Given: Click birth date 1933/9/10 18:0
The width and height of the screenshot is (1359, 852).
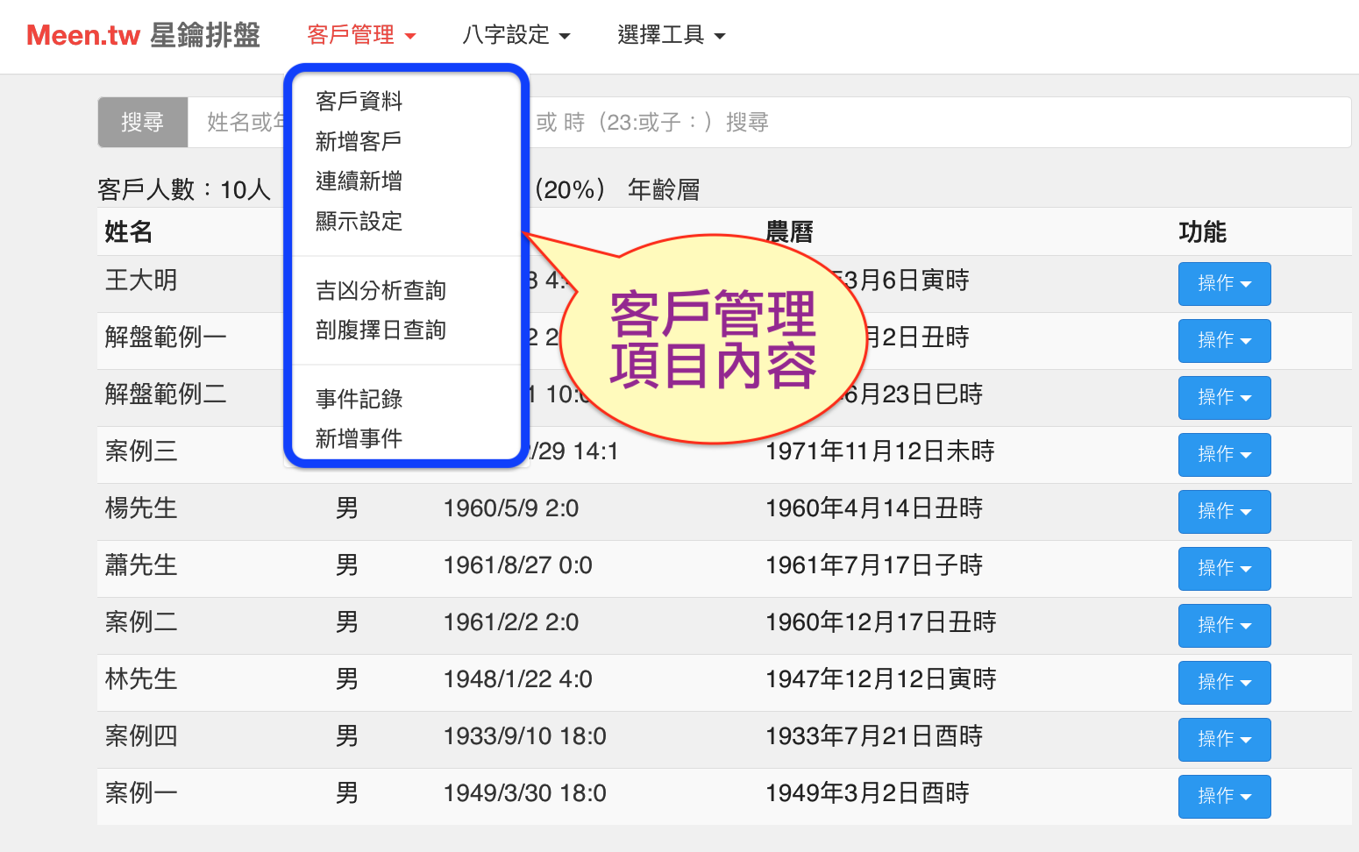Looking at the screenshot, I should tap(525, 736).
